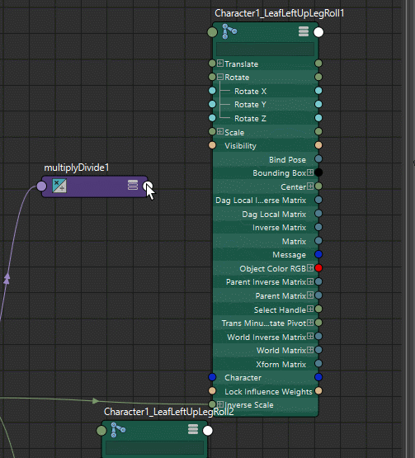Select the Visibility attribute label
The image size is (415, 458).
[x=240, y=146]
